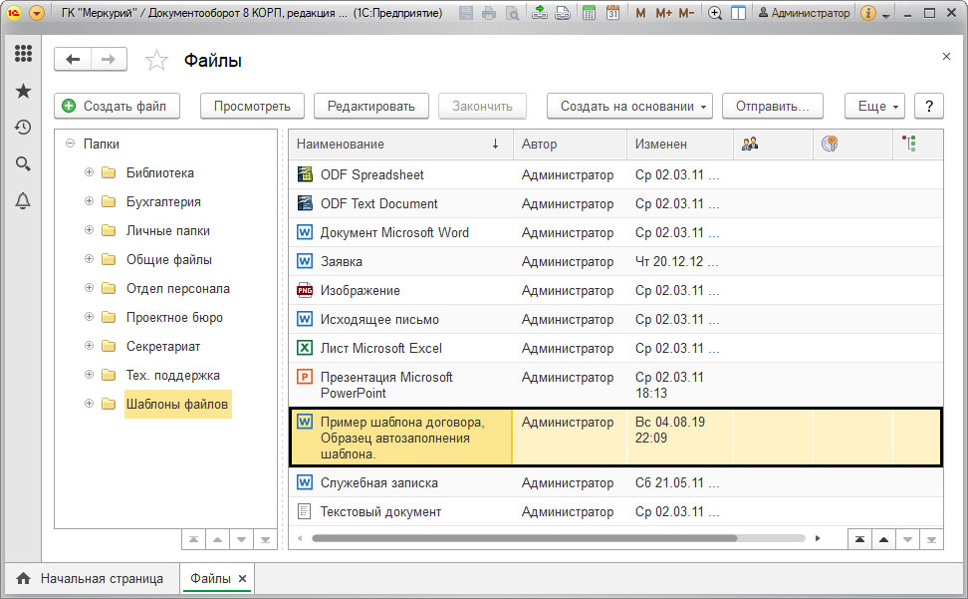Open the History clock icon in sidebar
The height and width of the screenshot is (599, 968).
[x=23, y=128]
